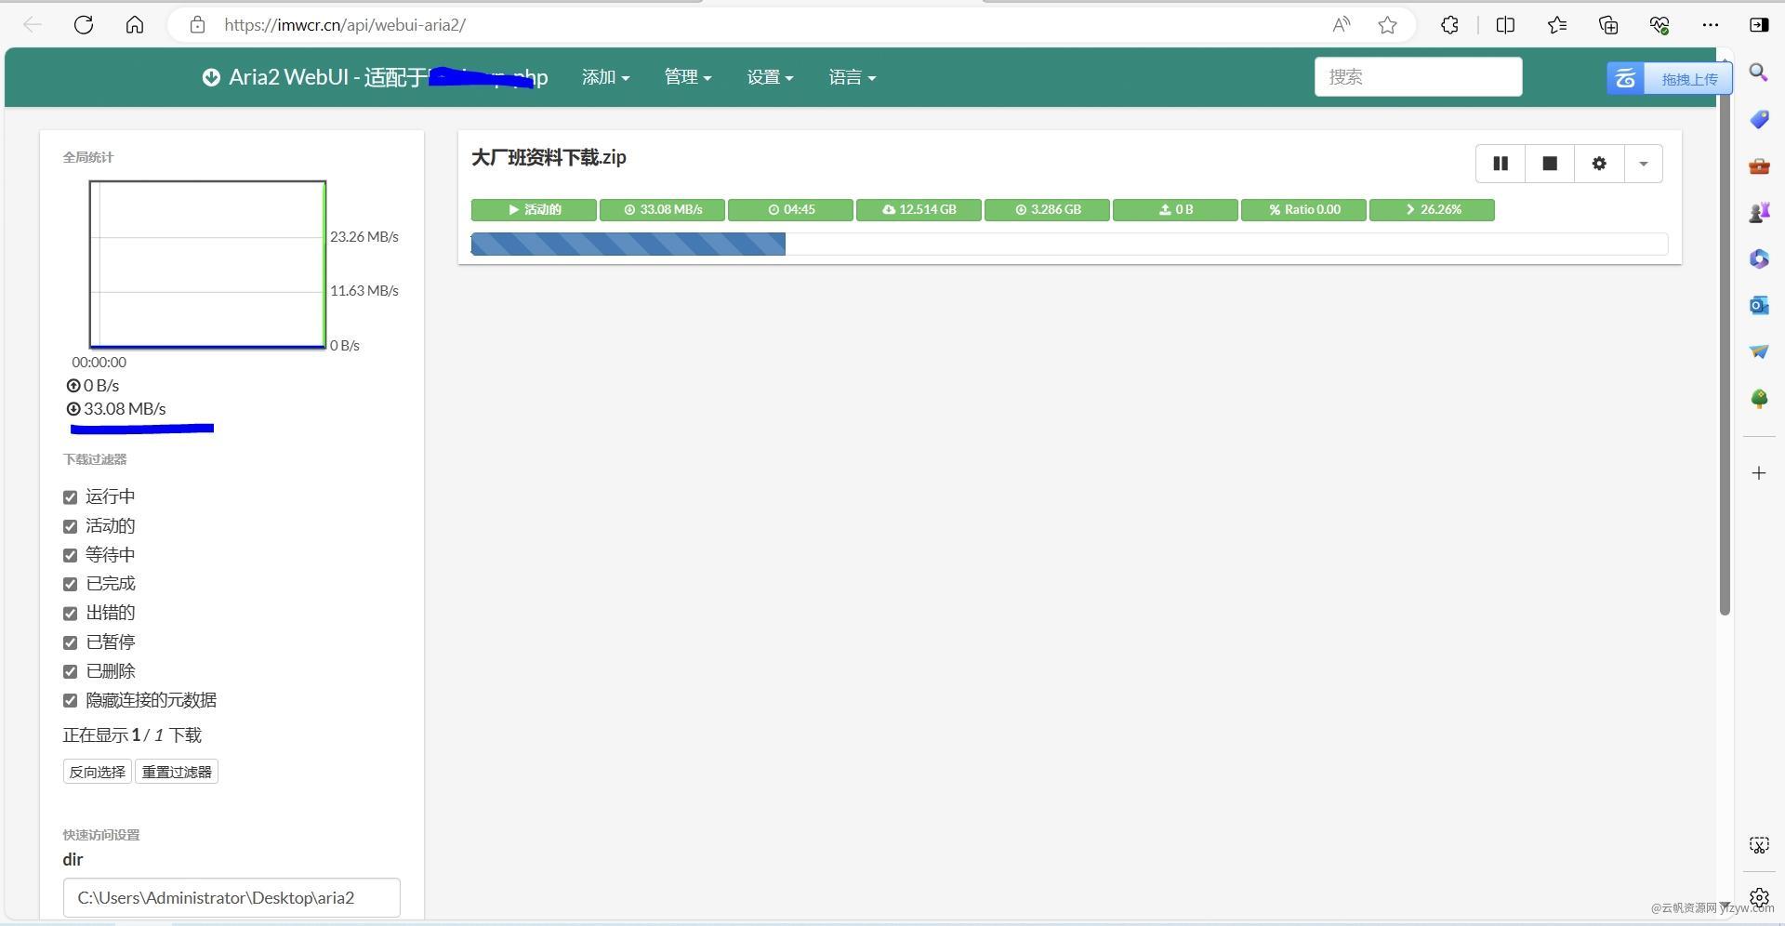Toggle the Edge sidebar panel button
The width and height of the screenshot is (1785, 926).
point(1759,25)
